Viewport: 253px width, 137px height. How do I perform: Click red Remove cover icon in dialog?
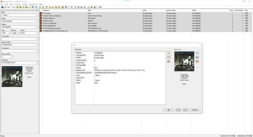point(197,61)
